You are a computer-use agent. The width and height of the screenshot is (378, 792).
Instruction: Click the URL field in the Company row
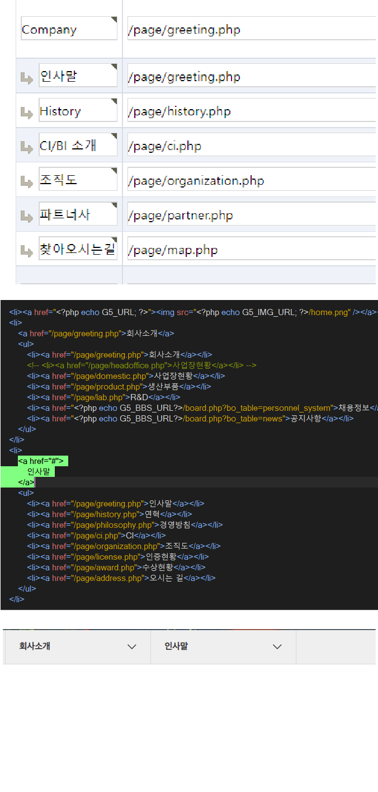[x=252, y=28]
